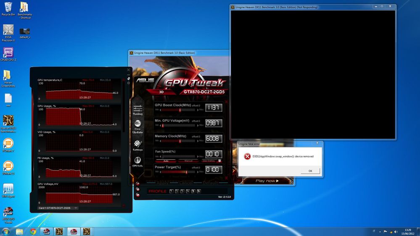Click the Power Target slider handle
This screenshot has width=420, height=236.
click(186, 172)
